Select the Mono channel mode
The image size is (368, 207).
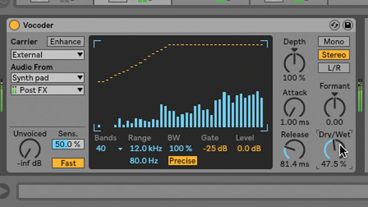point(334,42)
